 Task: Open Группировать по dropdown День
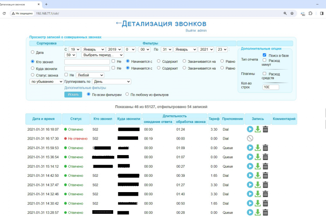coord(111,82)
